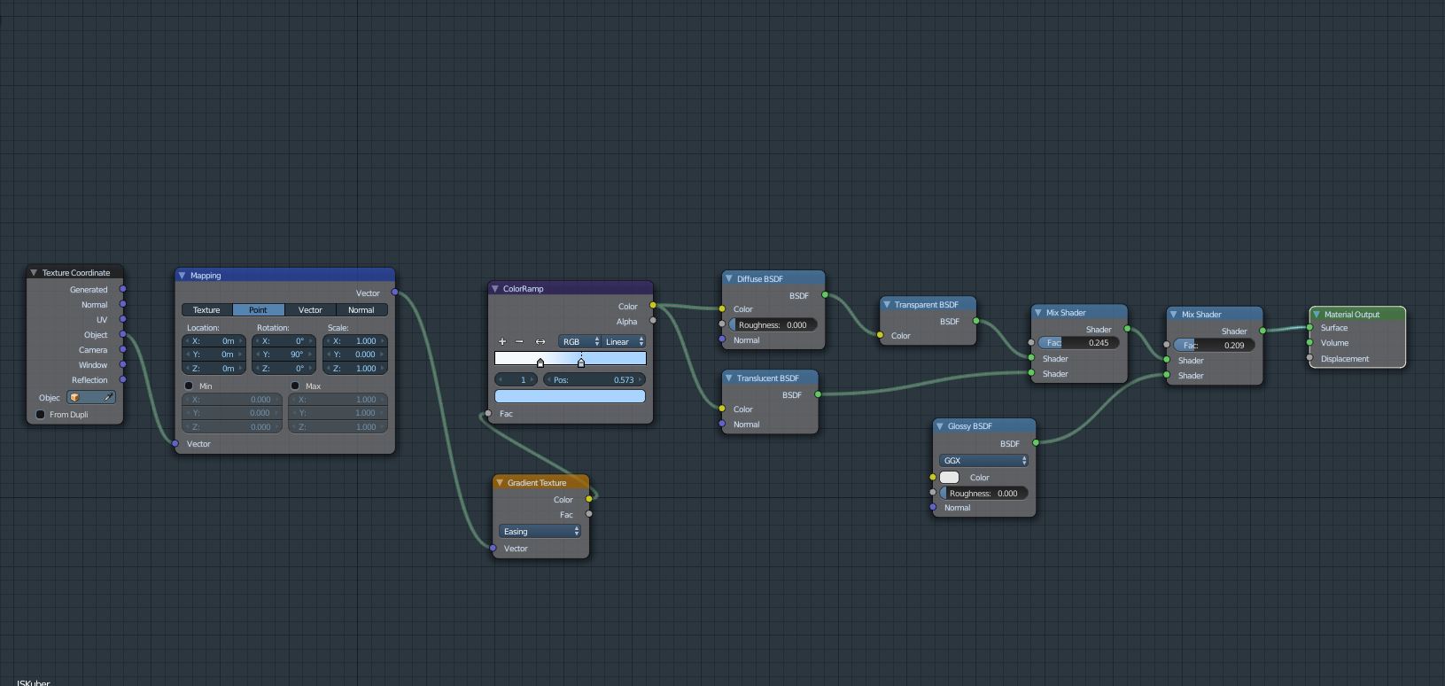Click the ColorRamp stop index stepper

coord(517,380)
